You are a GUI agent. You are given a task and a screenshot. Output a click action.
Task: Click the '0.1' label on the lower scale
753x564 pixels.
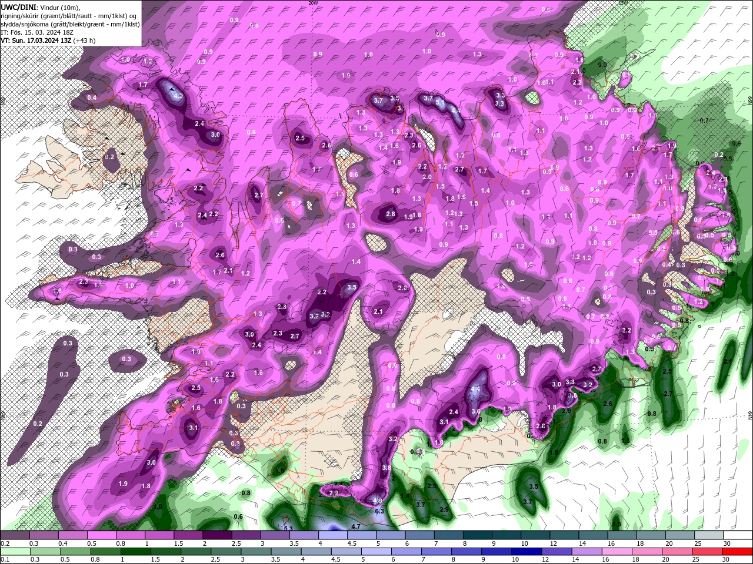pos(5,560)
